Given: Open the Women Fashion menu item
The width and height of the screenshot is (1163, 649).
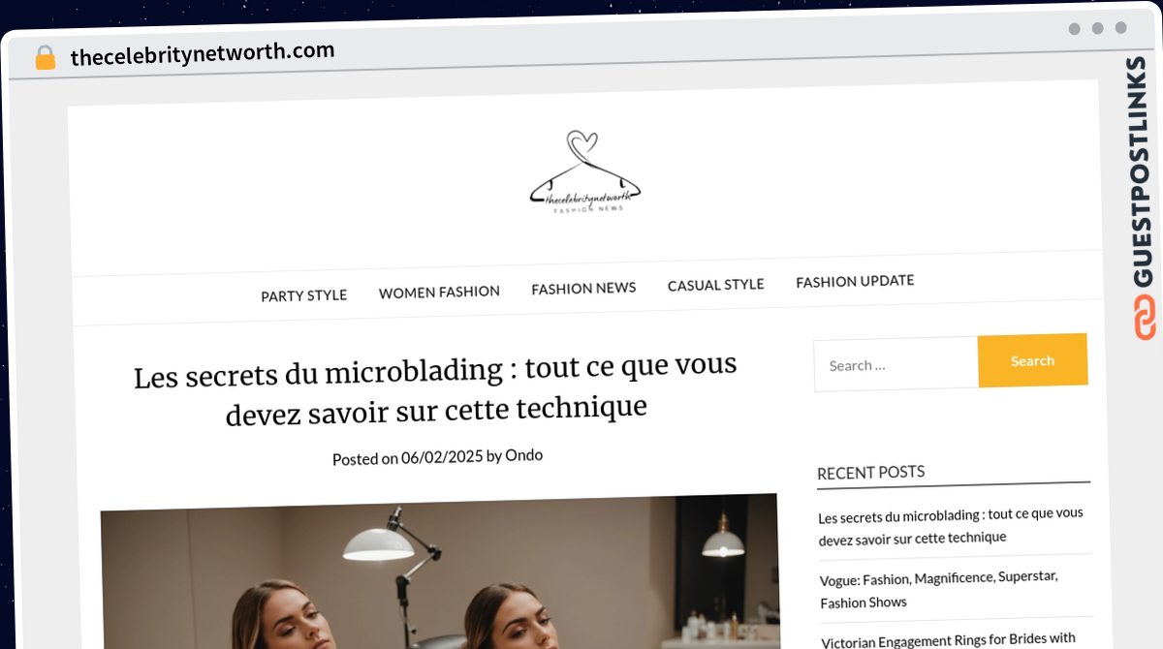Looking at the screenshot, I should pos(439,292).
